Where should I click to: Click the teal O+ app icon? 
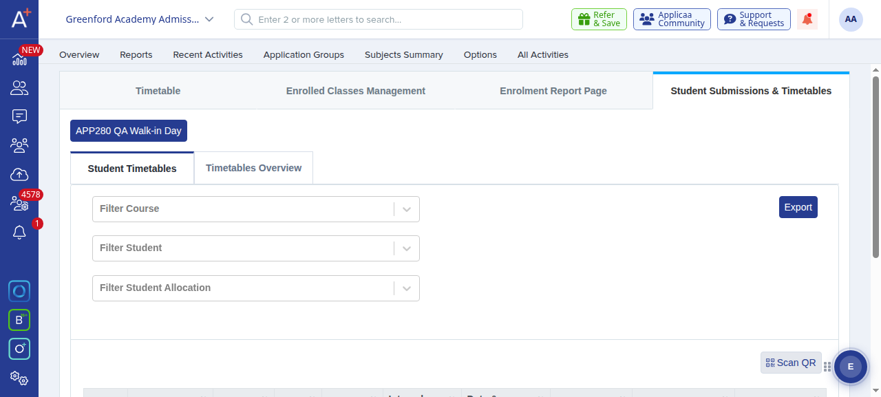pos(19,349)
